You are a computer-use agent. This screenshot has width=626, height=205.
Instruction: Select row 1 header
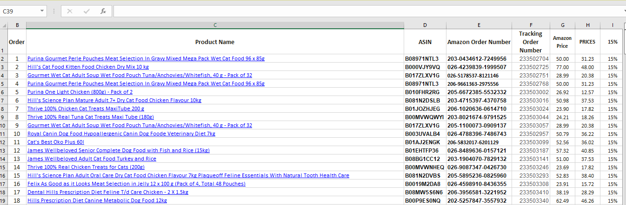coord(4,42)
